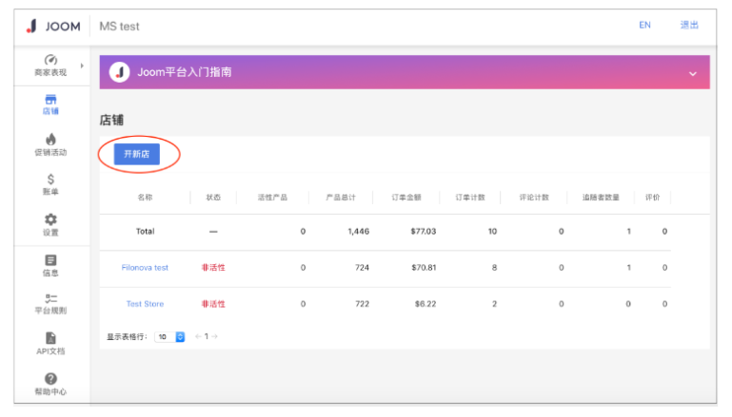Viewport: 732px width, 417px height.
Task: Sort by 追随者数量 column header
Action: click(601, 198)
